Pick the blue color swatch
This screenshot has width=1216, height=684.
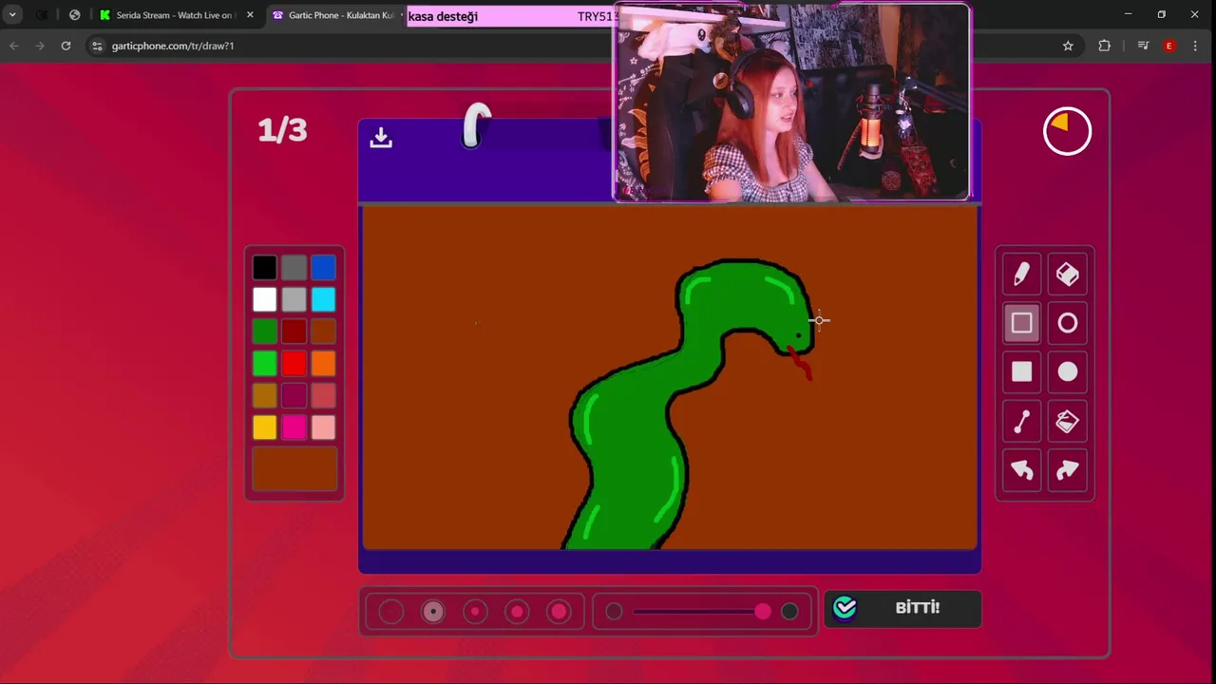pos(323,268)
